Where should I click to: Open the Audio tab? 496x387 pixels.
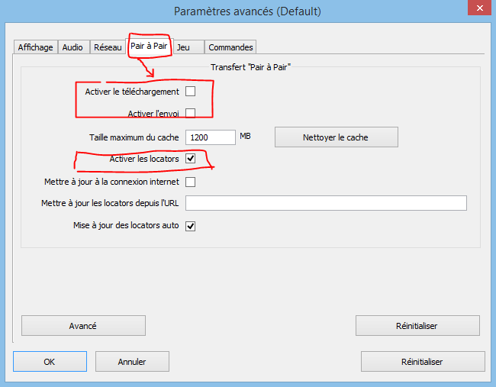tap(73, 47)
